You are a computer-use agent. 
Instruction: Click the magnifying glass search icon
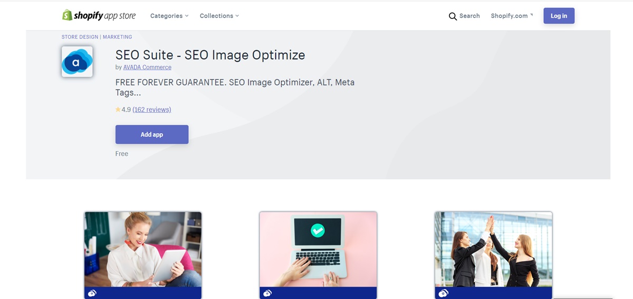(453, 16)
